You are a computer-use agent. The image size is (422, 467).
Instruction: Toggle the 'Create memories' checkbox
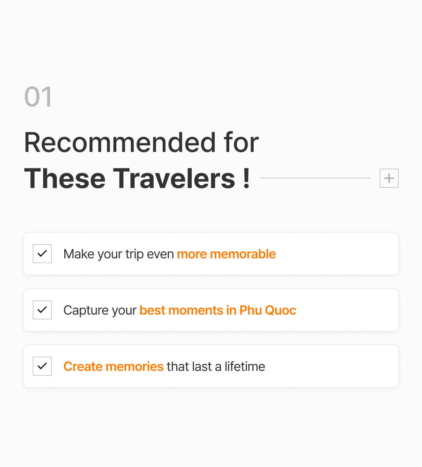tap(42, 366)
